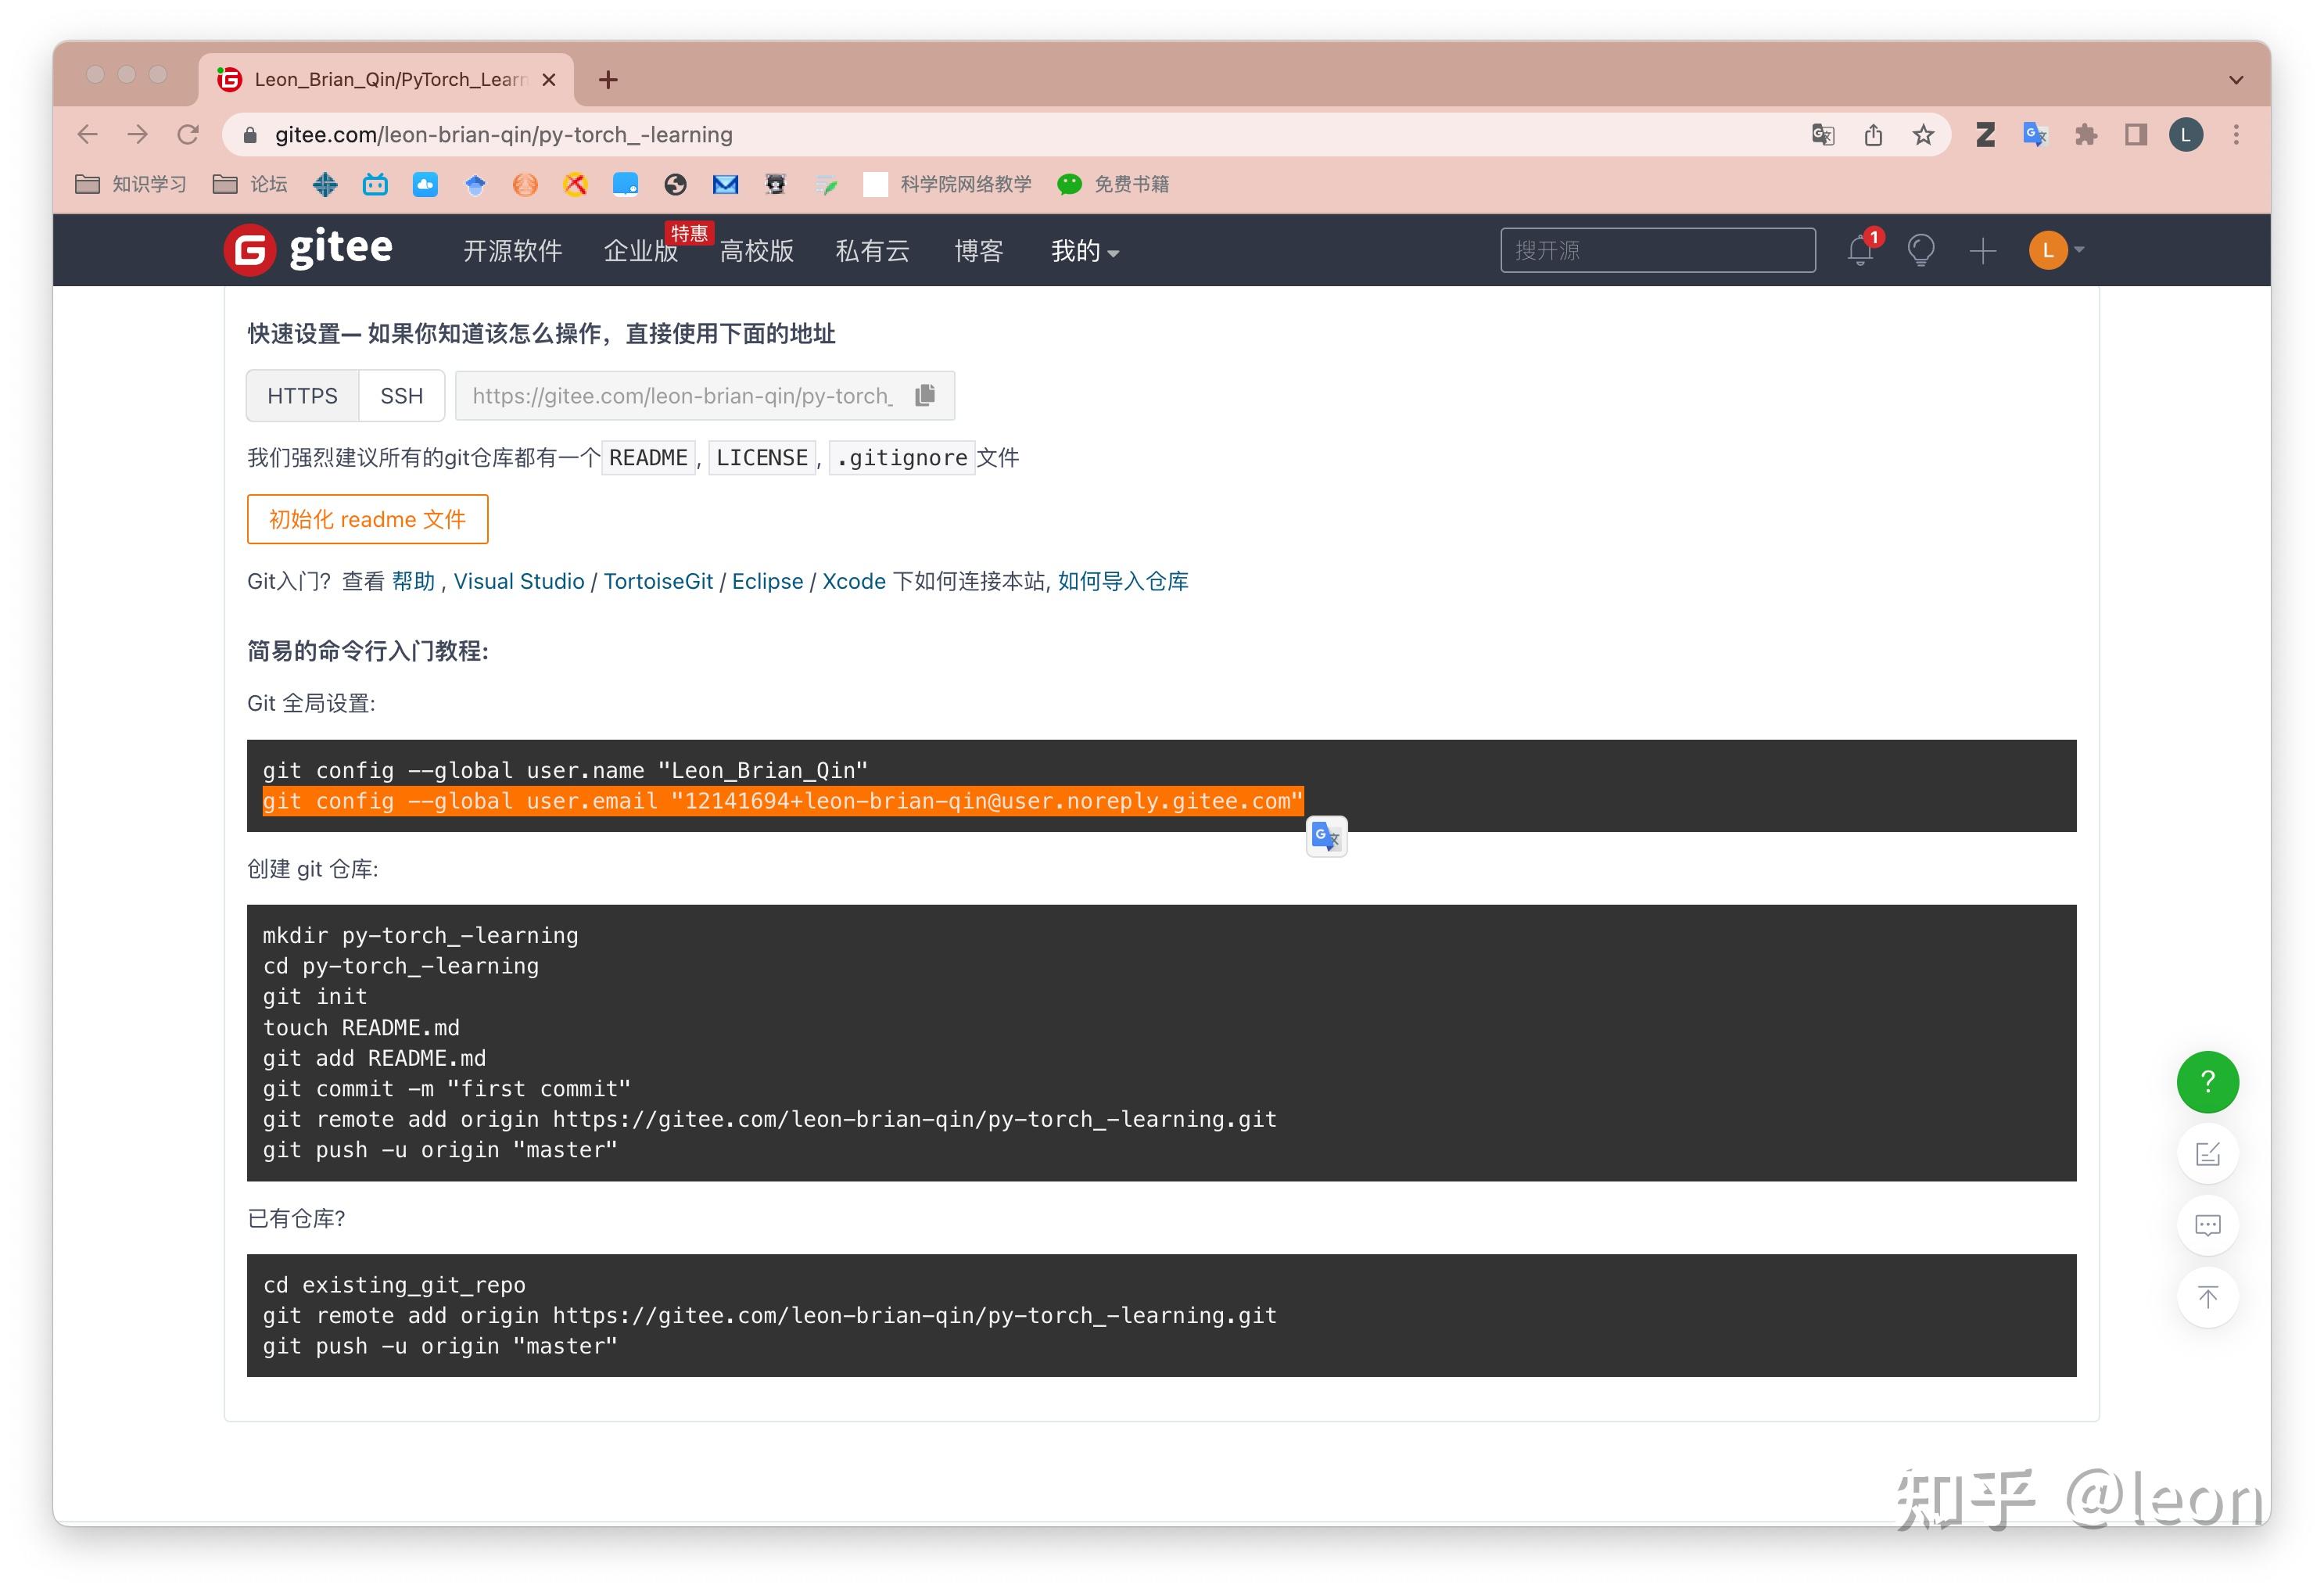
Task: Select the HTTPS protocol toggle
Action: [x=302, y=396]
